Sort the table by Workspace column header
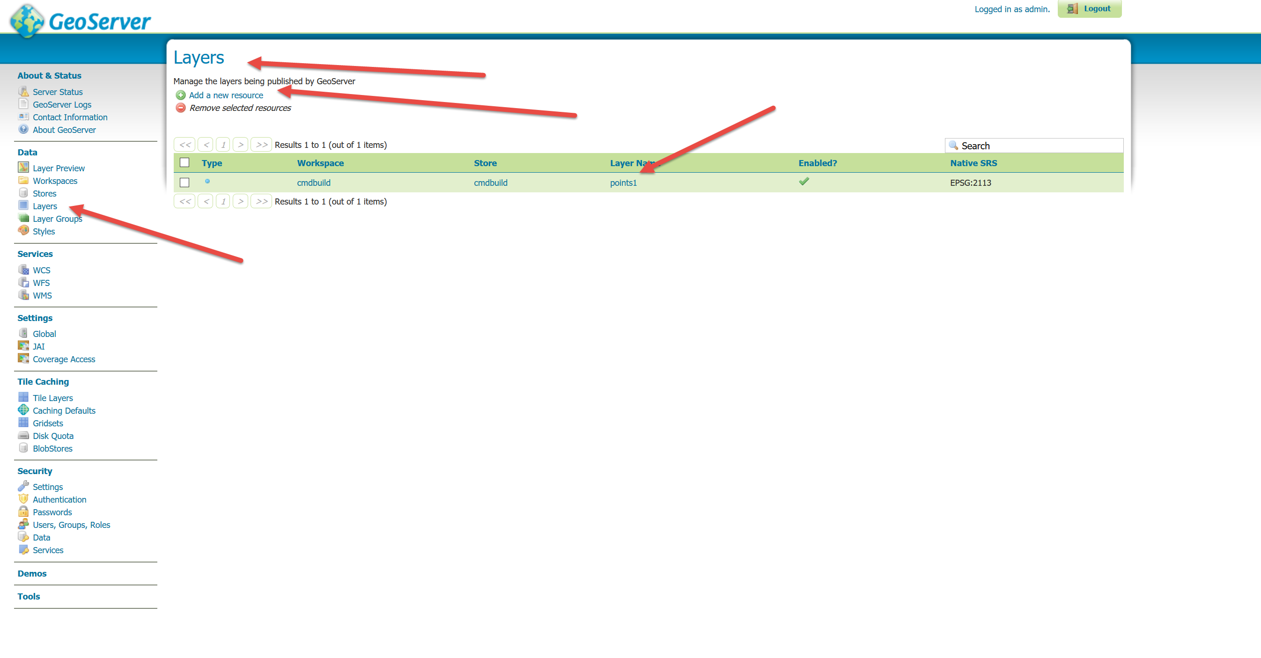This screenshot has height=658, width=1261. (x=320, y=163)
